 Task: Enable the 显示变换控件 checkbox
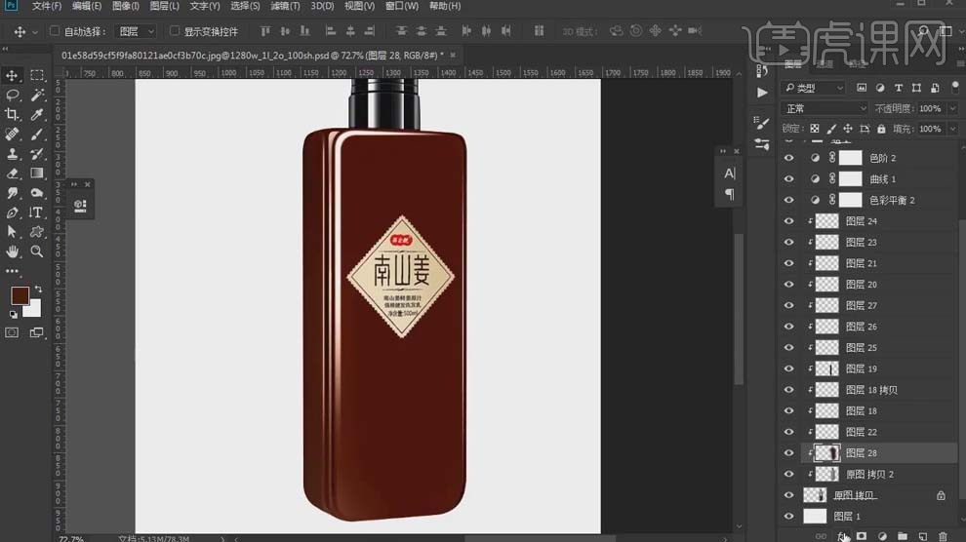[175, 31]
